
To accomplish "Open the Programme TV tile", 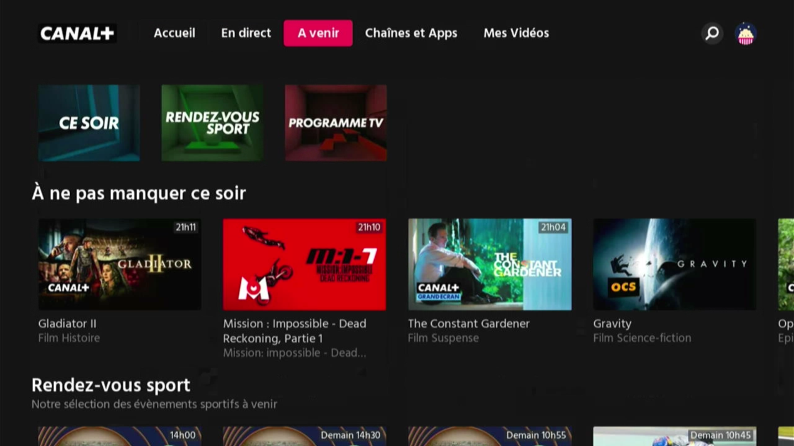I will click(x=336, y=123).
